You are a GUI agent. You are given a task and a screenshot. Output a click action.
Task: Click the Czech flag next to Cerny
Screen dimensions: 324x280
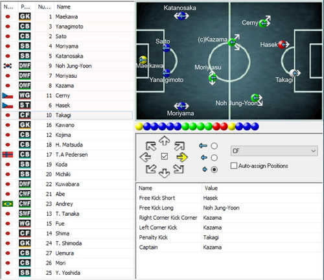(8, 95)
